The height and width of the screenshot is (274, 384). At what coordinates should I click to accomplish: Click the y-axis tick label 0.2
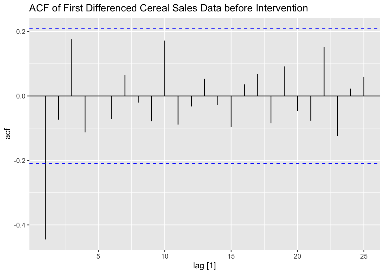[x=22, y=32]
